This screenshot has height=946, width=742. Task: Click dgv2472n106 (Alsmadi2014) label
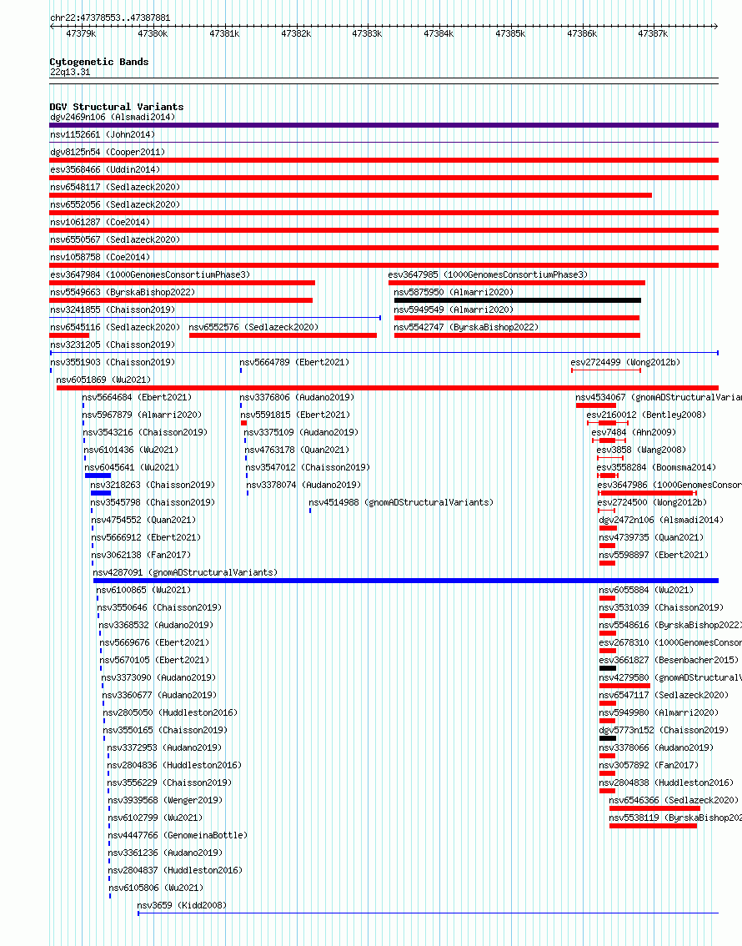tap(661, 520)
